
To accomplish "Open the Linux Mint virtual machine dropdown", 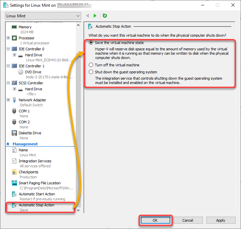I will coord(43,16).
